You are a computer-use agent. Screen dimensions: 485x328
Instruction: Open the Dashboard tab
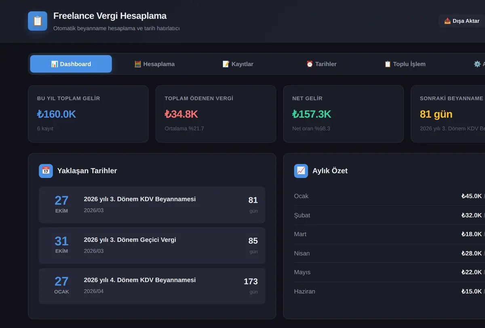[x=71, y=64]
